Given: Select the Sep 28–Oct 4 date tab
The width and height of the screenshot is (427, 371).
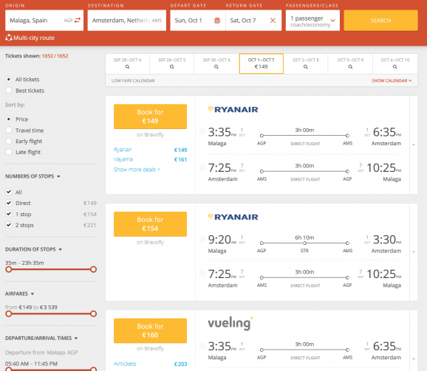Looking at the screenshot, I should pyautogui.click(x=128, y=63).
